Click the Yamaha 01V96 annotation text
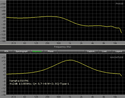 click(19, 81)
